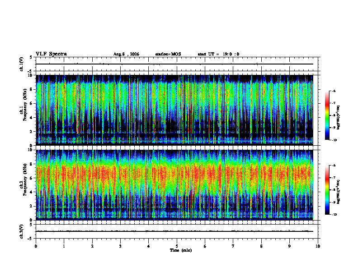Click the "-6" label on ch.1 color bar

[334, 91]
